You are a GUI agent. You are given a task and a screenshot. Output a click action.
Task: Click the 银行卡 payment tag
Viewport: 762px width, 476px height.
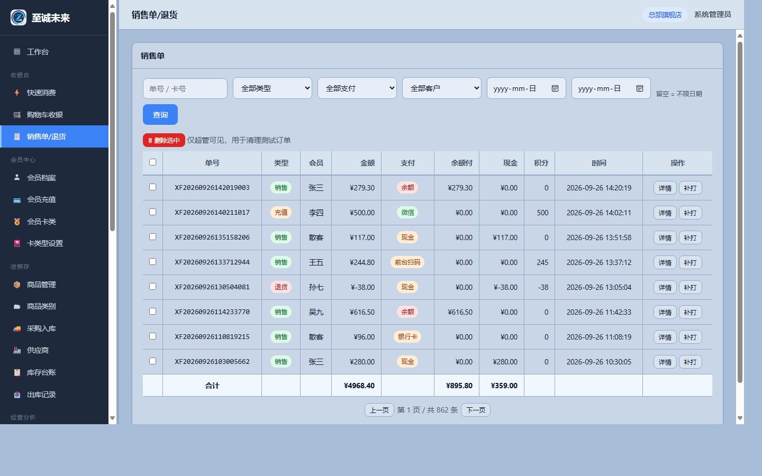tap(407, 337)
